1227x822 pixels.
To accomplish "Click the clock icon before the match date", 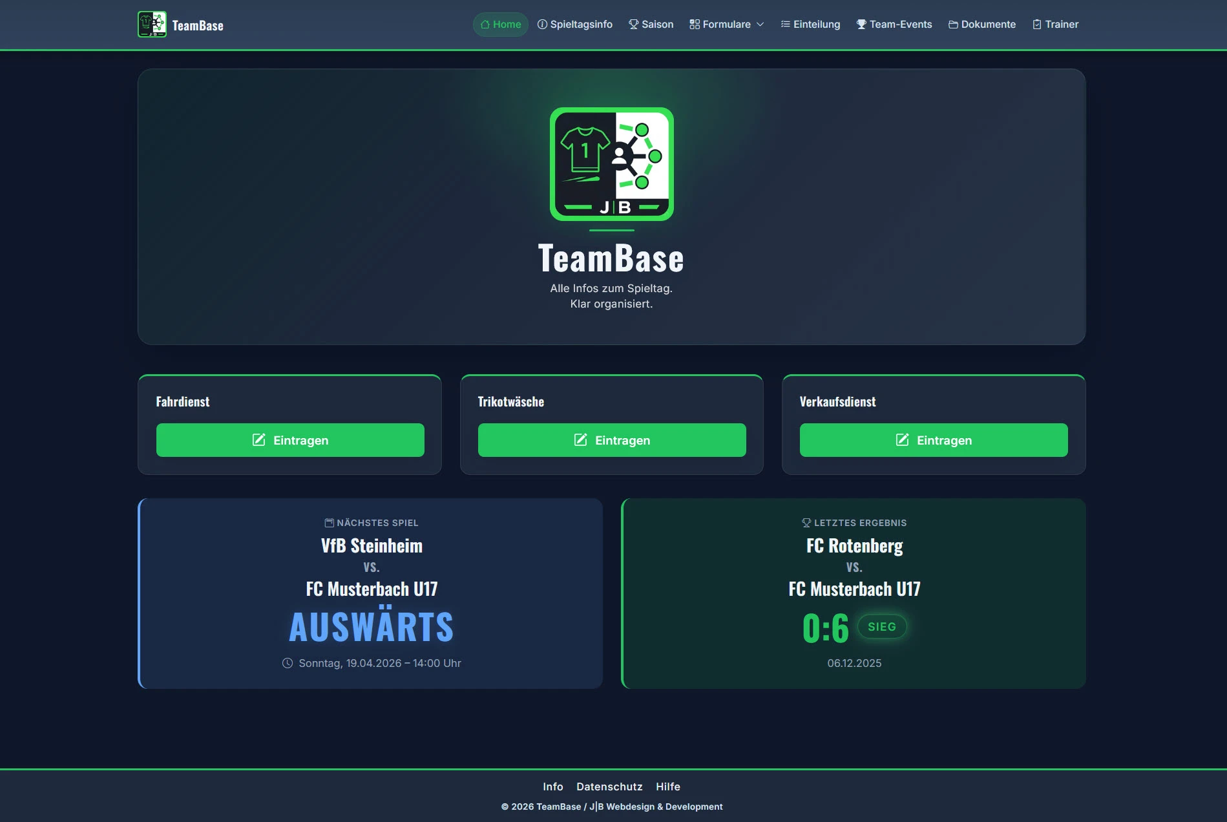I will pos(286,662).
